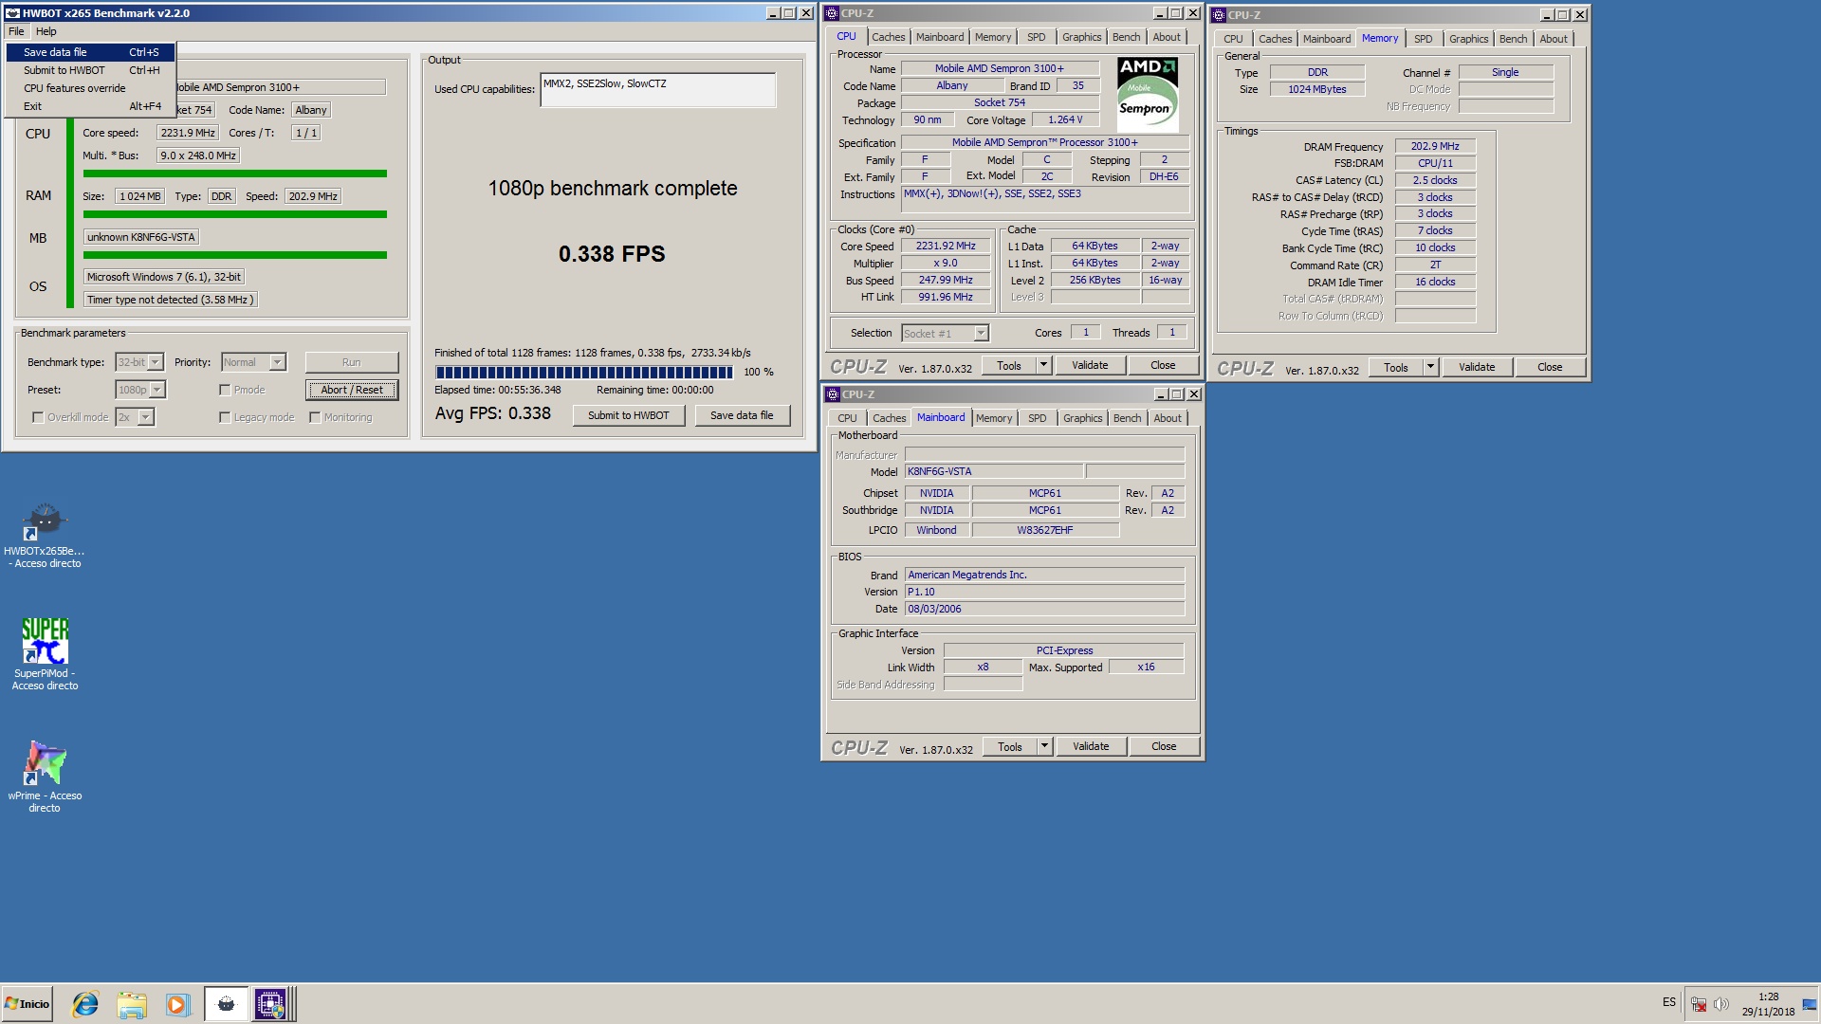Click Validate in CPU-Z CPU window

[x=1090, y=365]
